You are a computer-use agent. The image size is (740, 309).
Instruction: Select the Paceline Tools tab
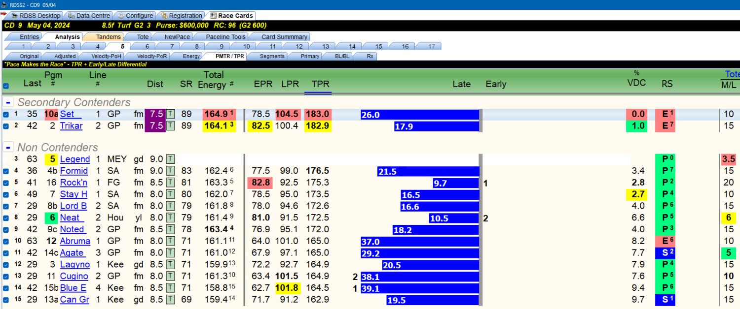225,37
